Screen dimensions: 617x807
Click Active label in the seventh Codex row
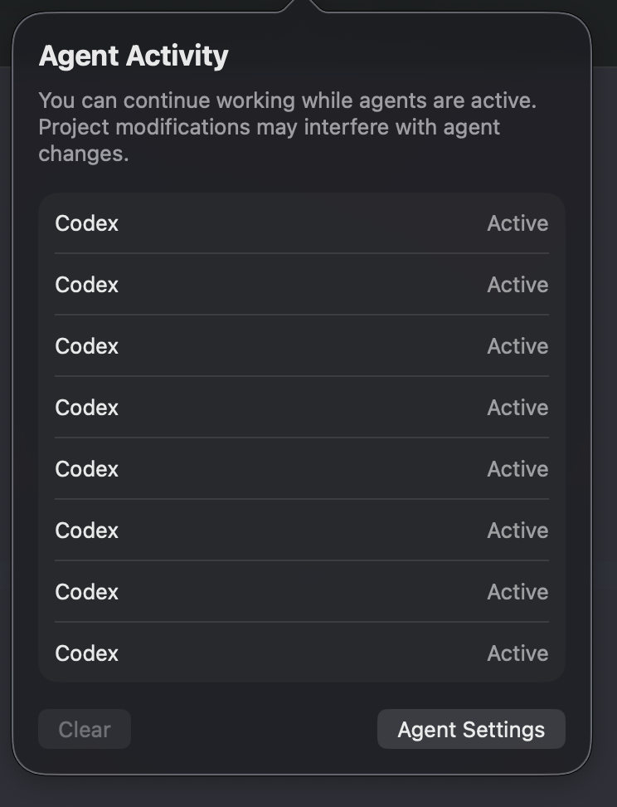tap(517, 592)
